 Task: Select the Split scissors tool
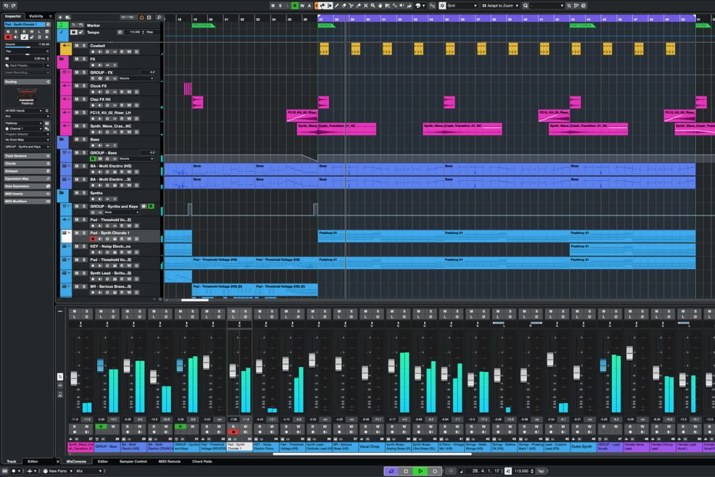click(x=351, y=5)
